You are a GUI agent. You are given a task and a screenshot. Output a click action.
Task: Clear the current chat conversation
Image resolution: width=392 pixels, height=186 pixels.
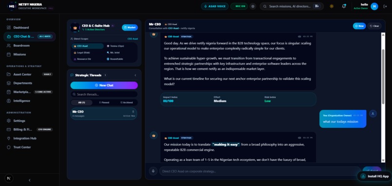click(x=374, y=26)
